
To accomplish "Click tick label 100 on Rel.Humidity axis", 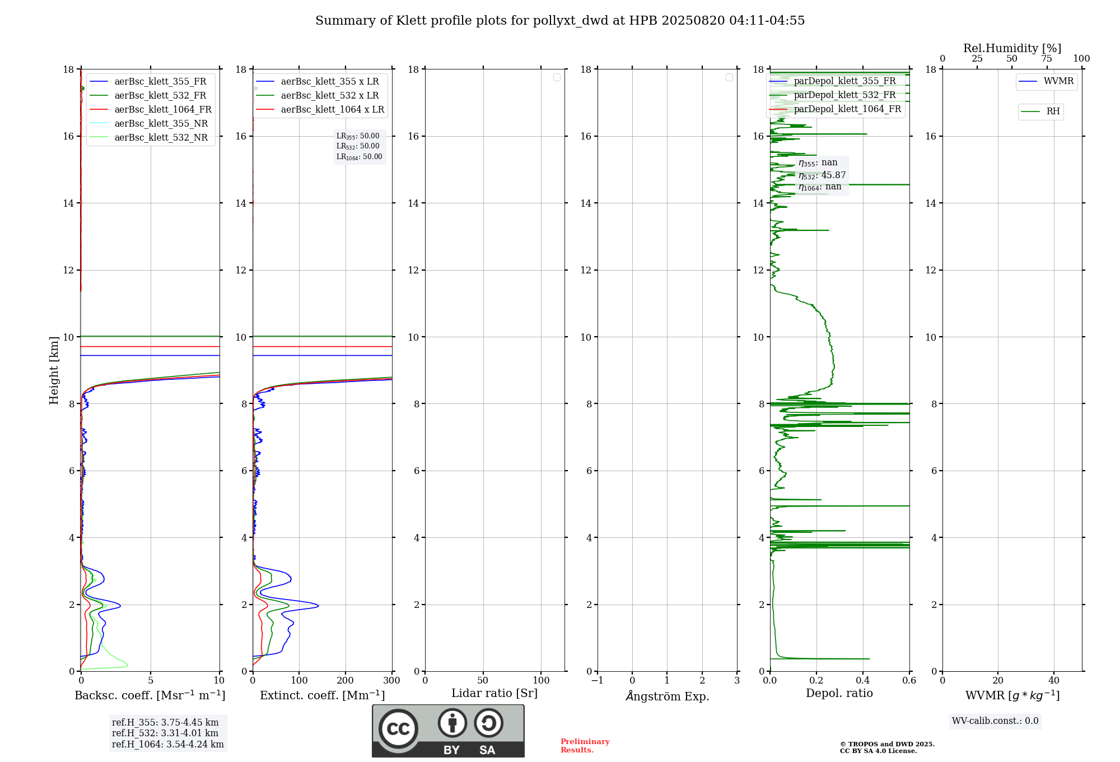I will pyautogui.click(x=1081, y=59).
